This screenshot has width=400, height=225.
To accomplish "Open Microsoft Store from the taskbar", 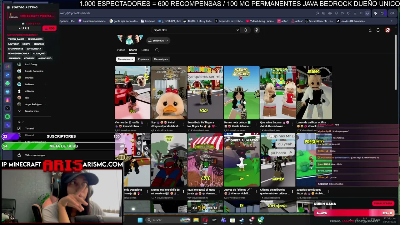I will (232, 220).
